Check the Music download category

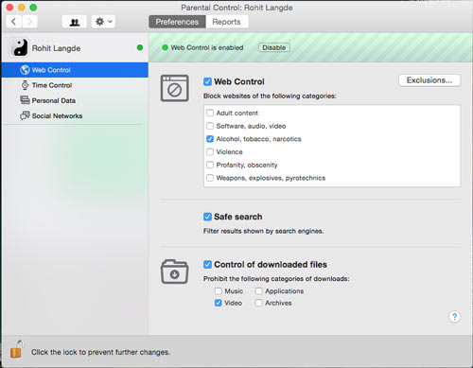coord(219,290)
